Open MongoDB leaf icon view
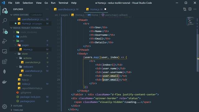The width and height of the screenshot is (199, 112). 4,72
